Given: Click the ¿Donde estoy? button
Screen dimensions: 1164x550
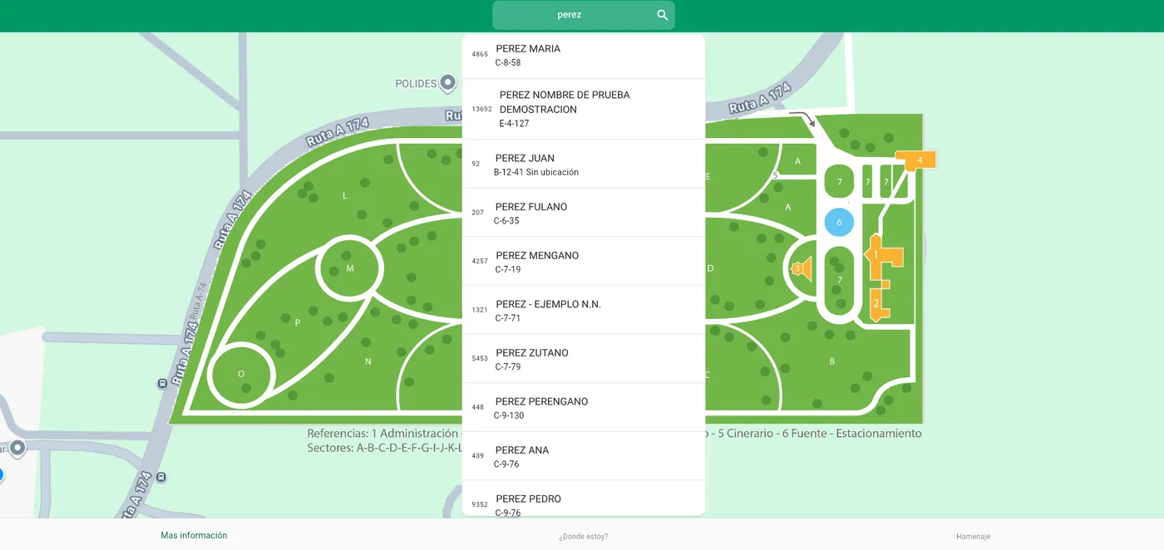Looking at the screenshot, I should point(584,537).
